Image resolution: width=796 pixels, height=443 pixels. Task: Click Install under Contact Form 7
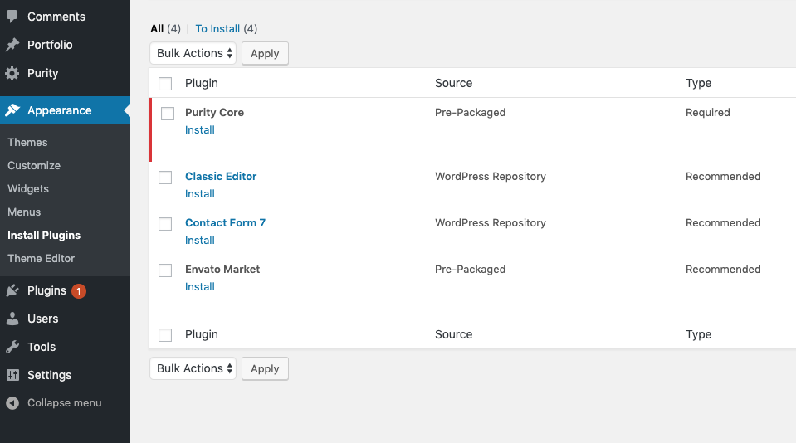tap(199, 240)
